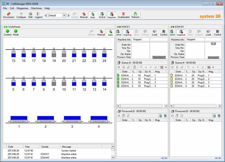Image resolution: width=225 pixels, height=162 pixels.
Task: Toggle Inactive for EDM-M1 machine
Action: [181, 33]
